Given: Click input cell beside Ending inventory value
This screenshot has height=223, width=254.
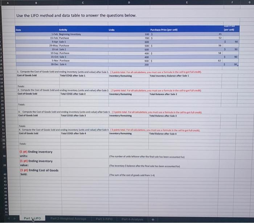Looking at the screenshot, I should click(x=85, y=163).
